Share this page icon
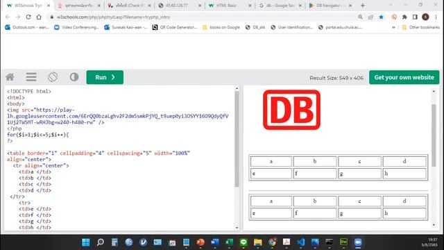The width and height of the screenshot is (444, 250). (370, 17)
